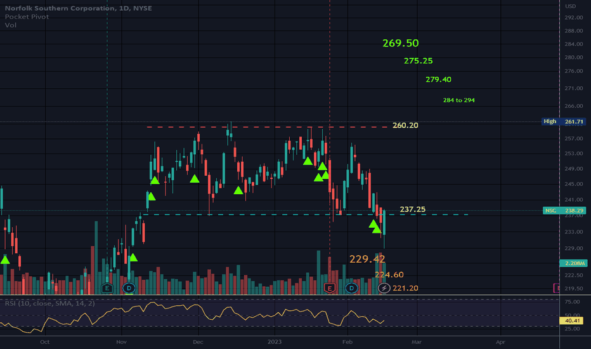Click the 2023 label on time axis

pyautogui.click(x=275, y=342)
